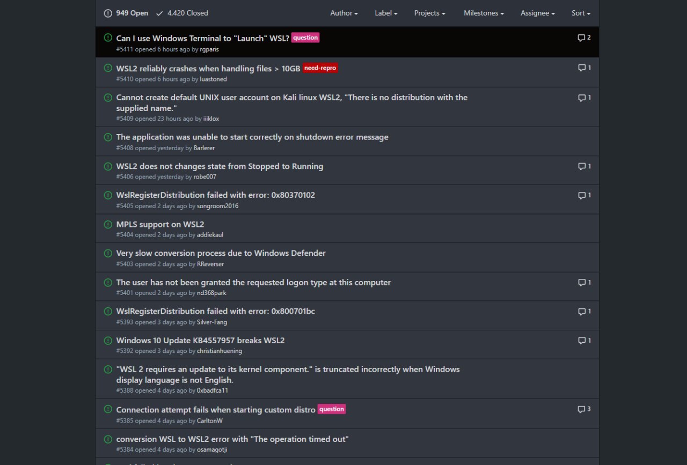This screenshot has width=687, height=465.
Task: Click the open-issue icon beside the Windows Defender issue
Action: pyautogui.click(x=108, y=253)
